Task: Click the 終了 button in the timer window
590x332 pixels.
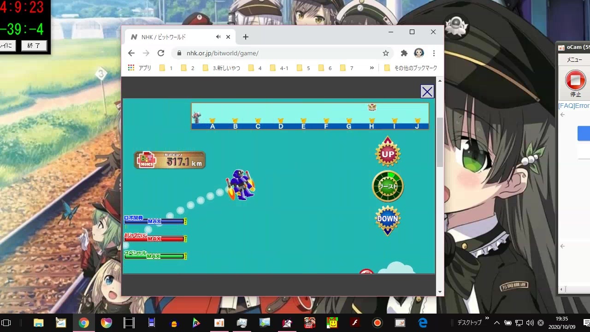Action: (x=34, y=45)
